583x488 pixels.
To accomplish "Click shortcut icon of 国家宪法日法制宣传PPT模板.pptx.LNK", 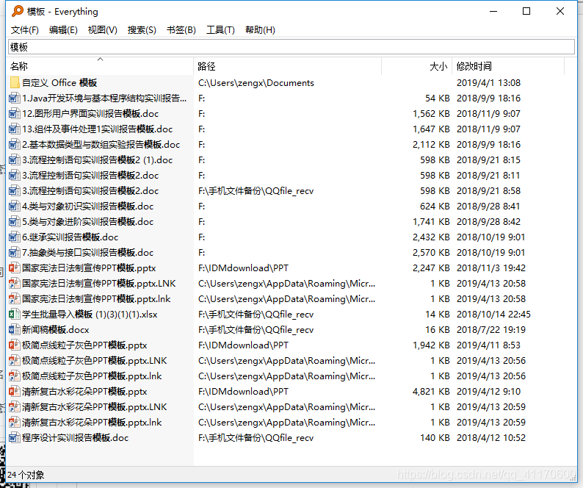I will (15, 284).
